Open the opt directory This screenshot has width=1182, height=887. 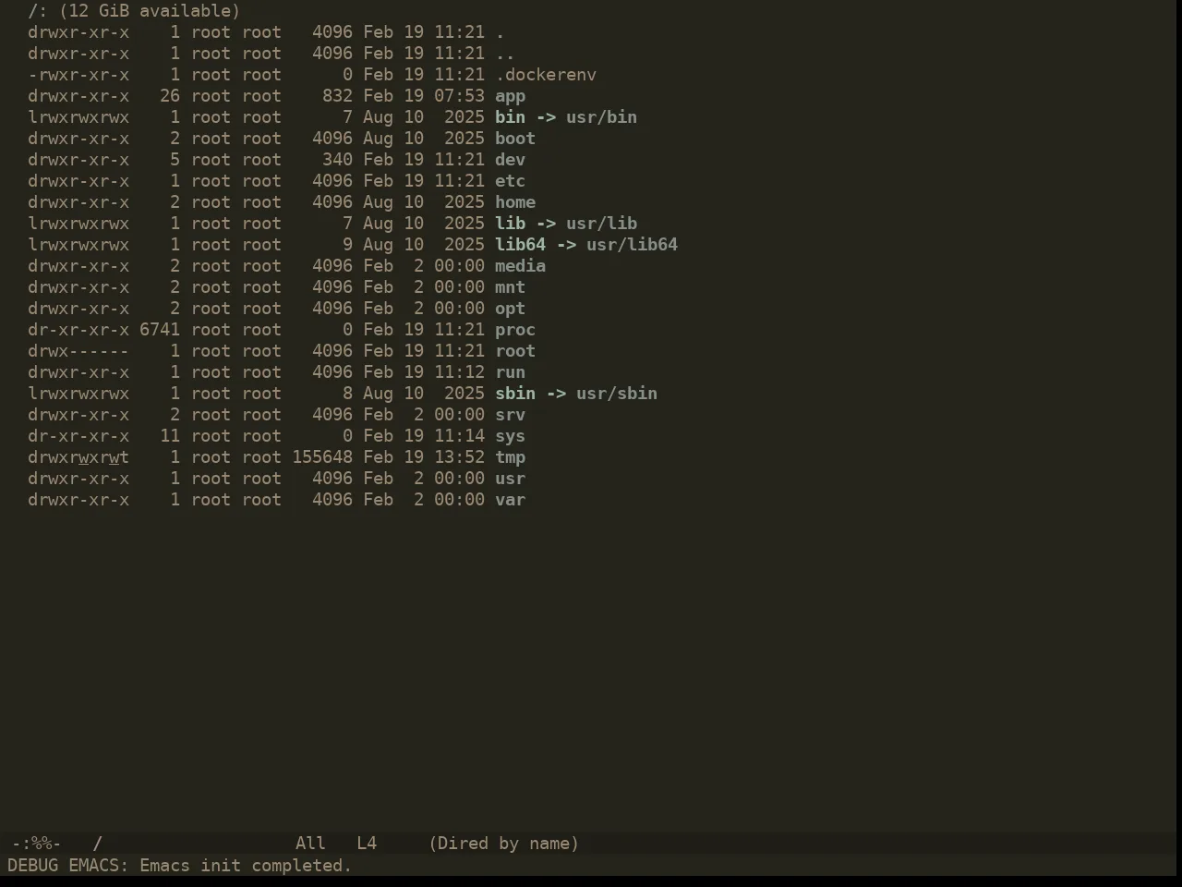pyautogui.click(x=510, y=309)
